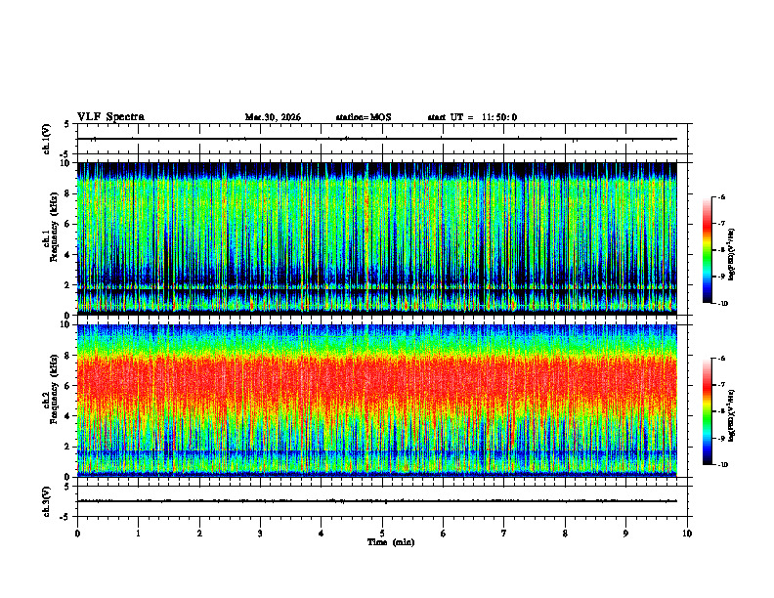Click time axis tick label "3"
Viewport: 774px width, 598px height.
[x=260, y=534]
